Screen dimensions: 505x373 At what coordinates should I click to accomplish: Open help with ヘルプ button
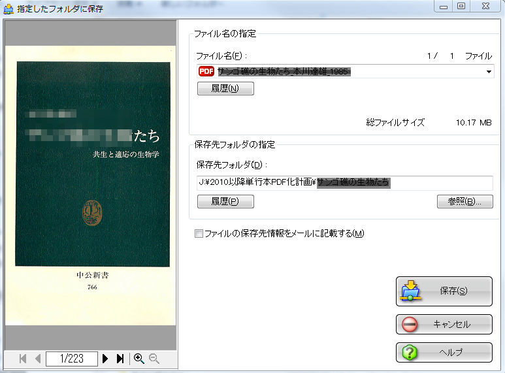444,352
